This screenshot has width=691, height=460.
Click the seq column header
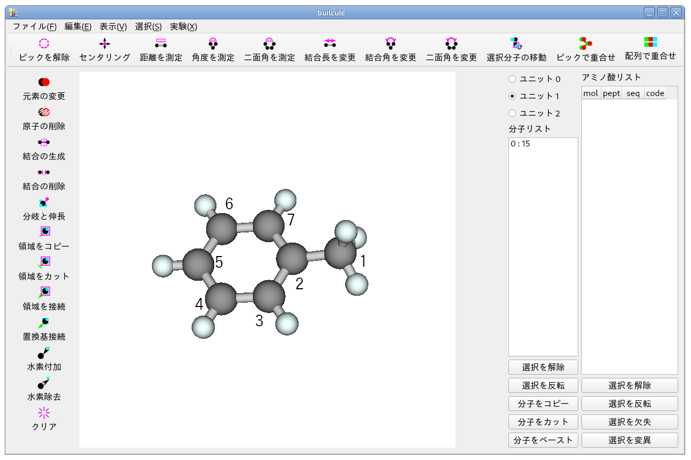(633, 93)
